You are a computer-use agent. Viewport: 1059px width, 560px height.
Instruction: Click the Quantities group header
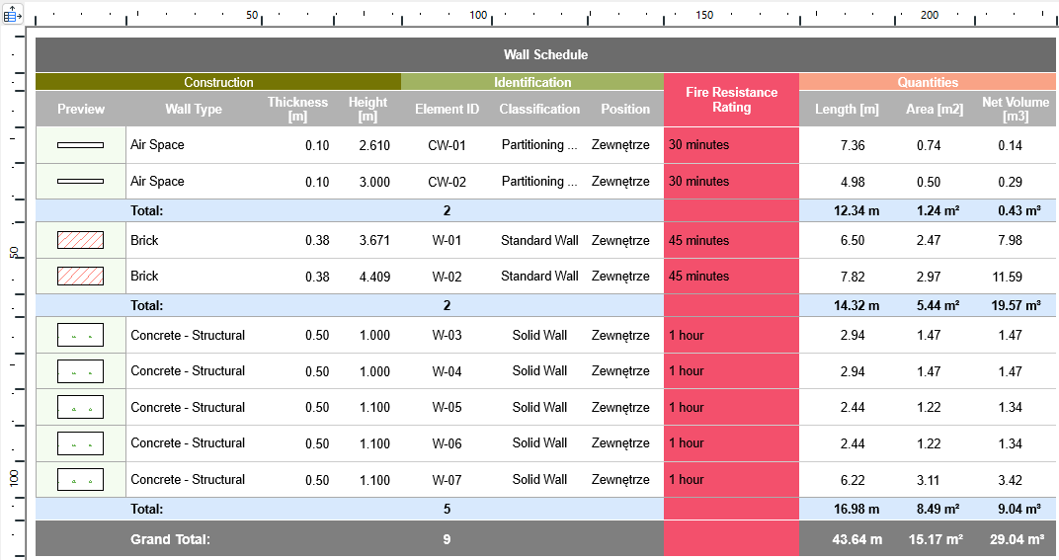point(928,82)
